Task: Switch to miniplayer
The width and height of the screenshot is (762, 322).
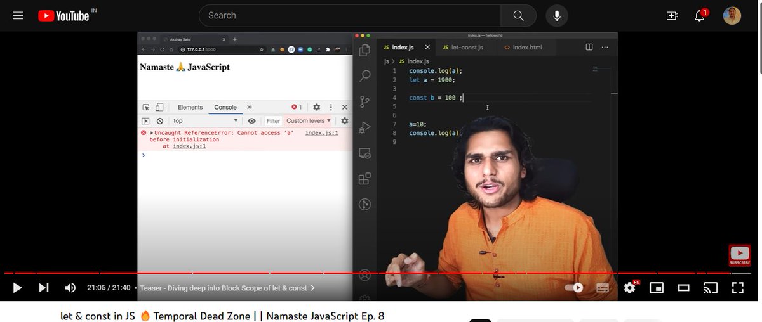Action: (x=657, y=288)
